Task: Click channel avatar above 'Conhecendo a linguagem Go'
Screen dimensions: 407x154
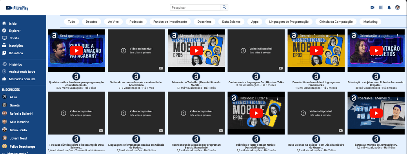Action: pos(256,77)
